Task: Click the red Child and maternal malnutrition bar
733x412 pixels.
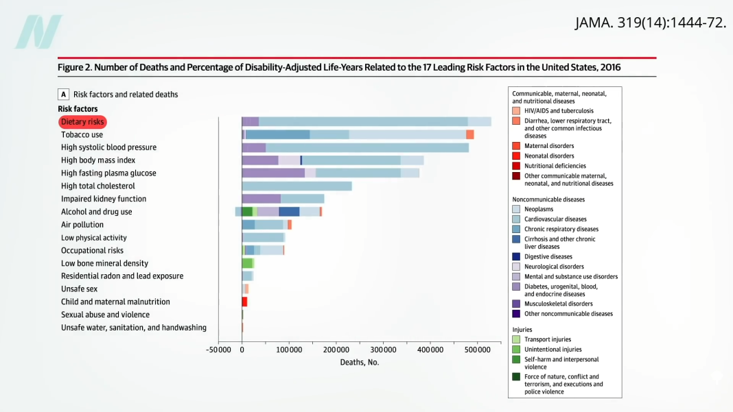Action: [244, 302]
